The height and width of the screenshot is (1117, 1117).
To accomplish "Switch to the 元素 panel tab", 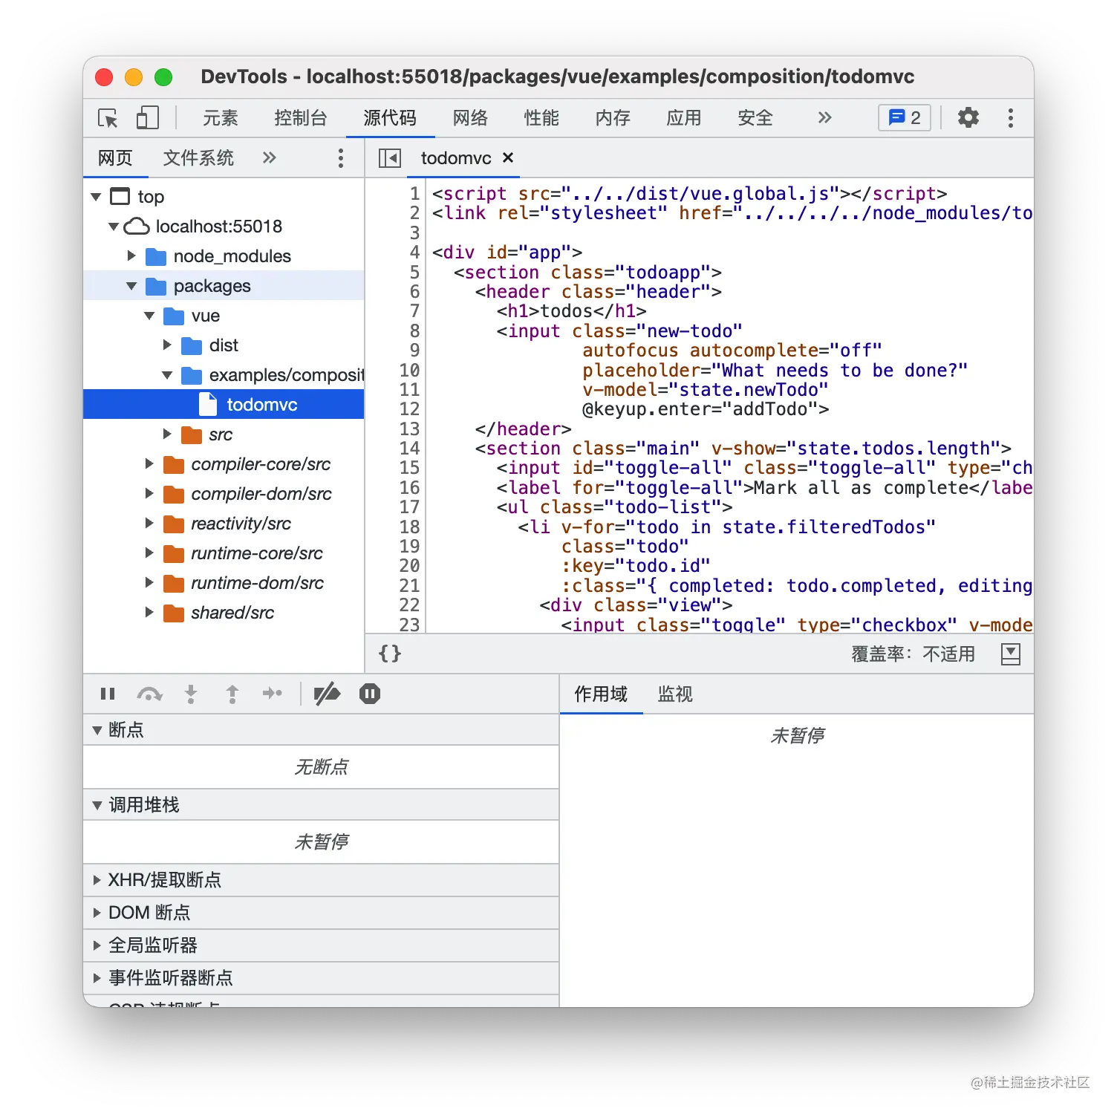I will (221, 117).
